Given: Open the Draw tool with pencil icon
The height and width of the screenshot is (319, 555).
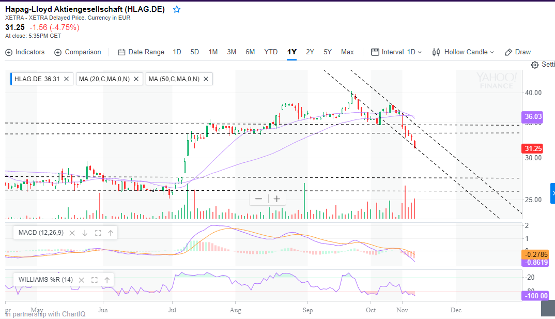Looking at the screenshot, I should pos(518,52).
